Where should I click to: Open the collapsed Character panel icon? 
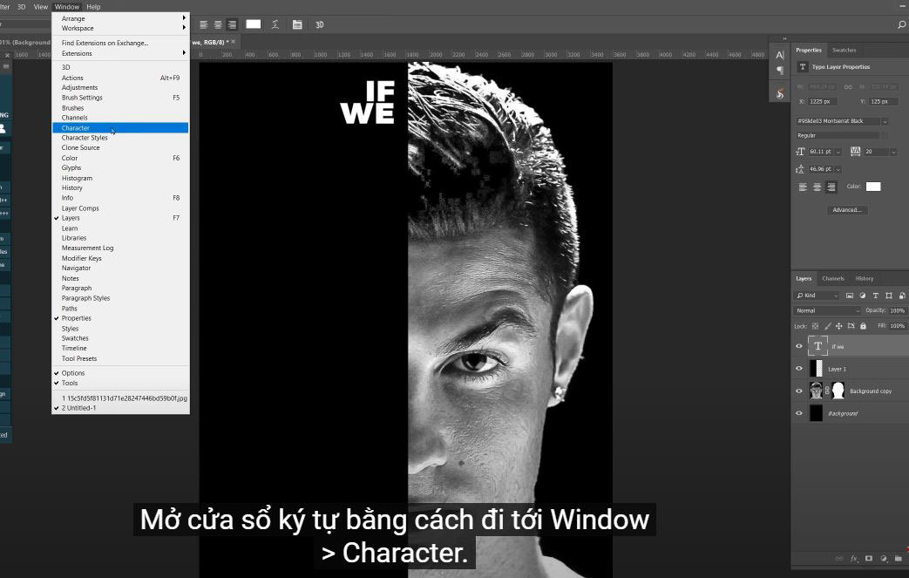click(x=780, y=55)
